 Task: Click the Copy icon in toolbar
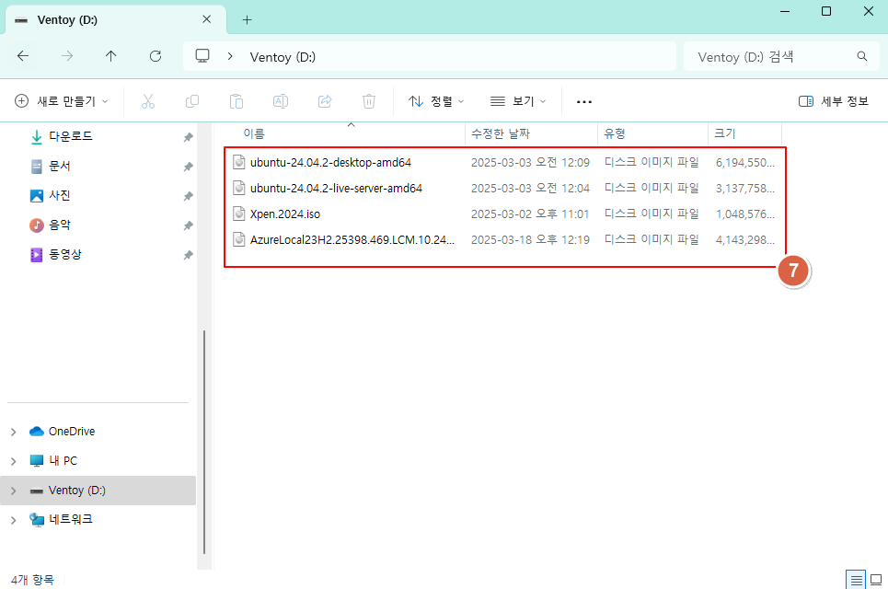point(192,101)
